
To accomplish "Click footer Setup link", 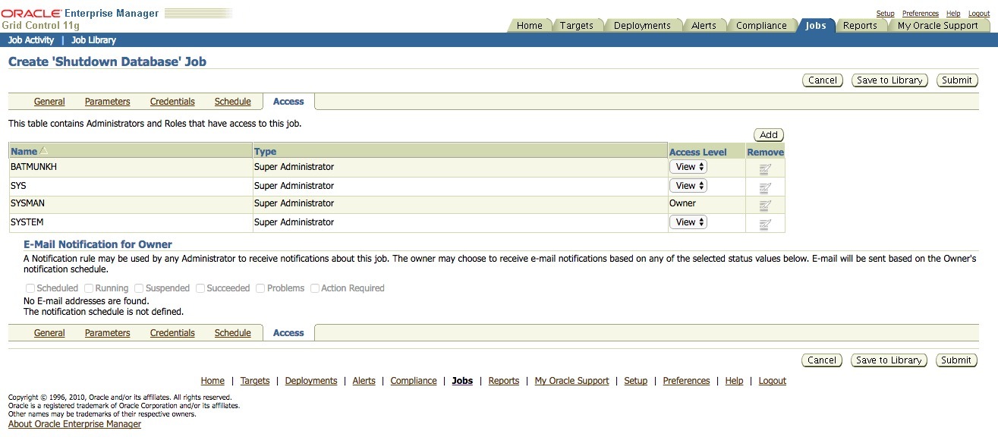I will tap(636, 381).
